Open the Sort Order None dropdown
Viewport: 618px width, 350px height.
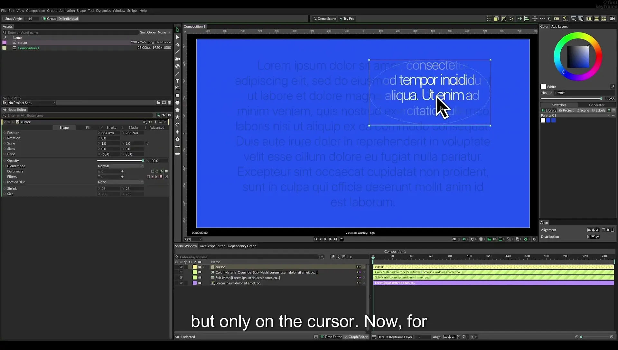click(164, 32)
